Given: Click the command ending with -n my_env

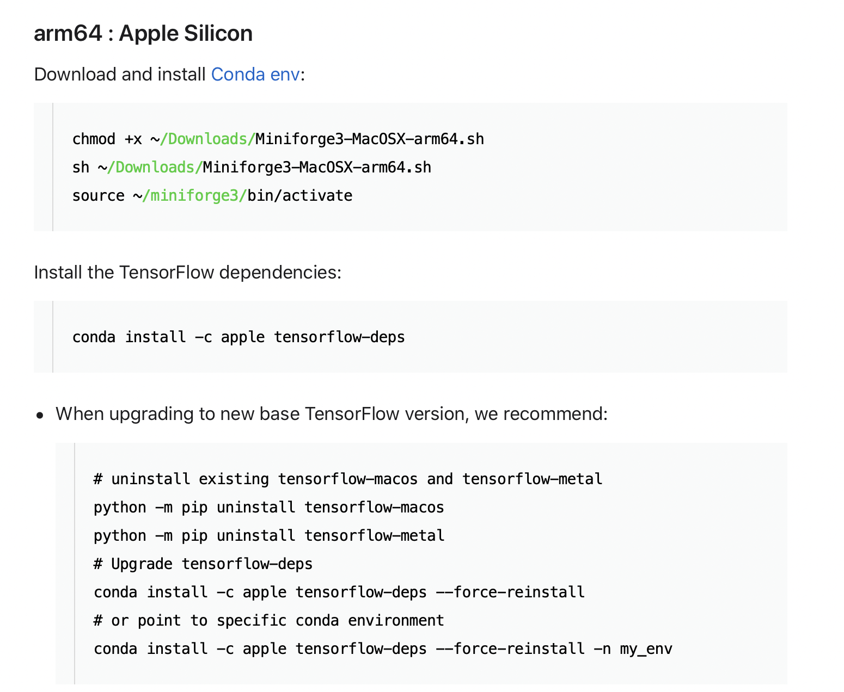Looking at the screenshot, I should coord(383,649).
